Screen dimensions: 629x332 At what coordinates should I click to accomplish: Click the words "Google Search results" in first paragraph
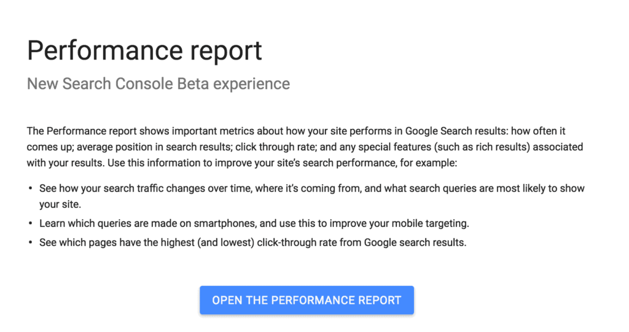[x=456, y=131]
